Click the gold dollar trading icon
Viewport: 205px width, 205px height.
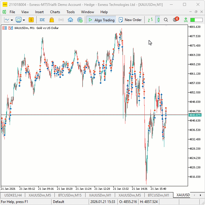click(31, 20)
